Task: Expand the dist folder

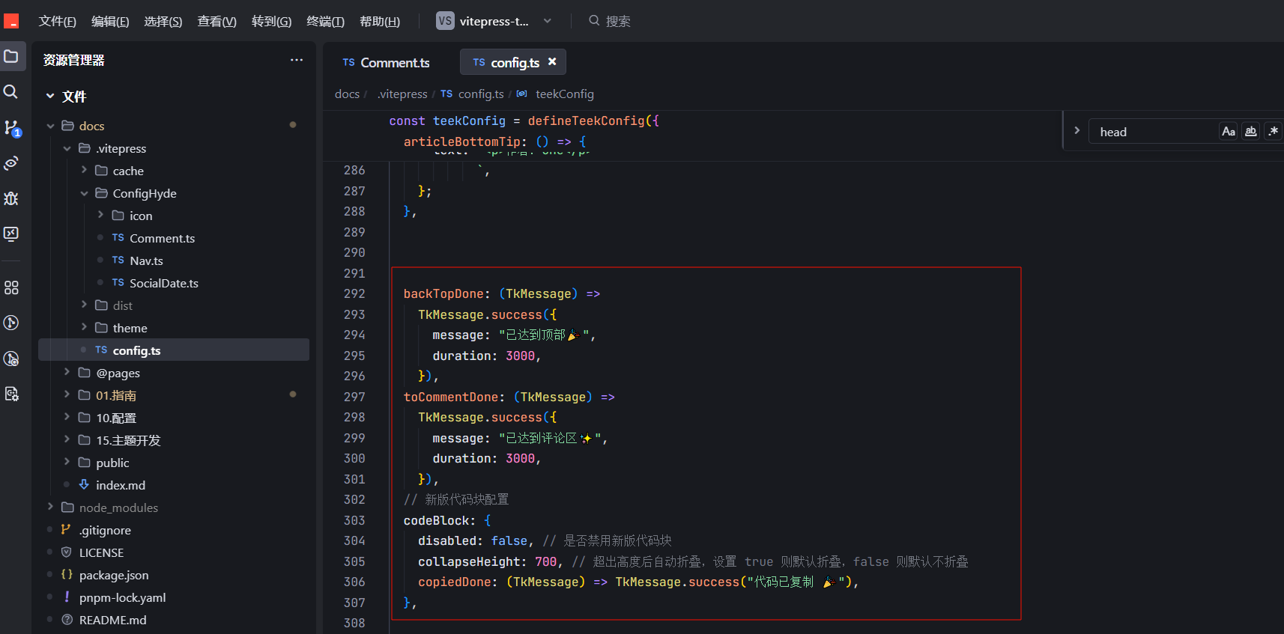Action: tap(84, 305)
